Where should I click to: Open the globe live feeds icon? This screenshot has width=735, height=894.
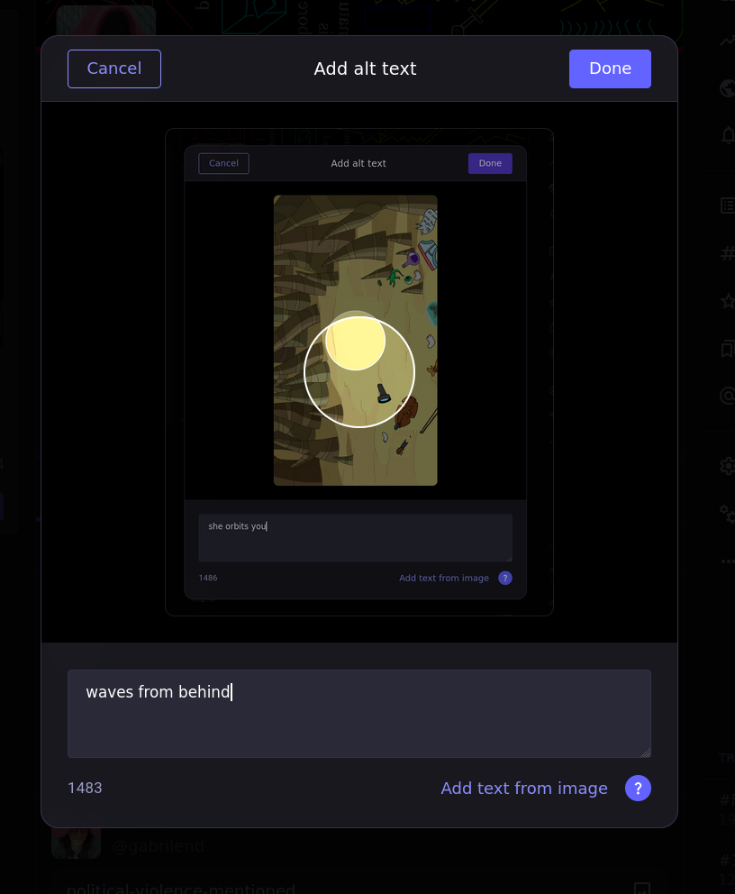point(727,88)
